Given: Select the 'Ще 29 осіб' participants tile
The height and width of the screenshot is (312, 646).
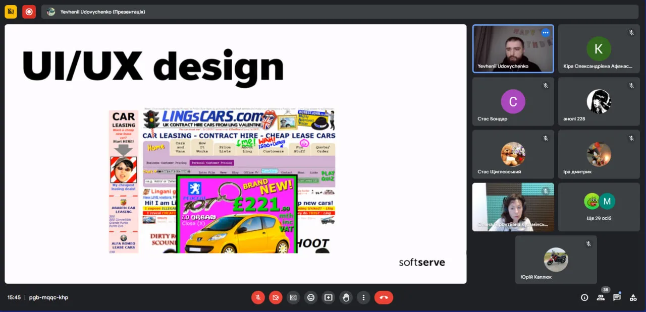Looking at the screenshot, I should [599, 207].
